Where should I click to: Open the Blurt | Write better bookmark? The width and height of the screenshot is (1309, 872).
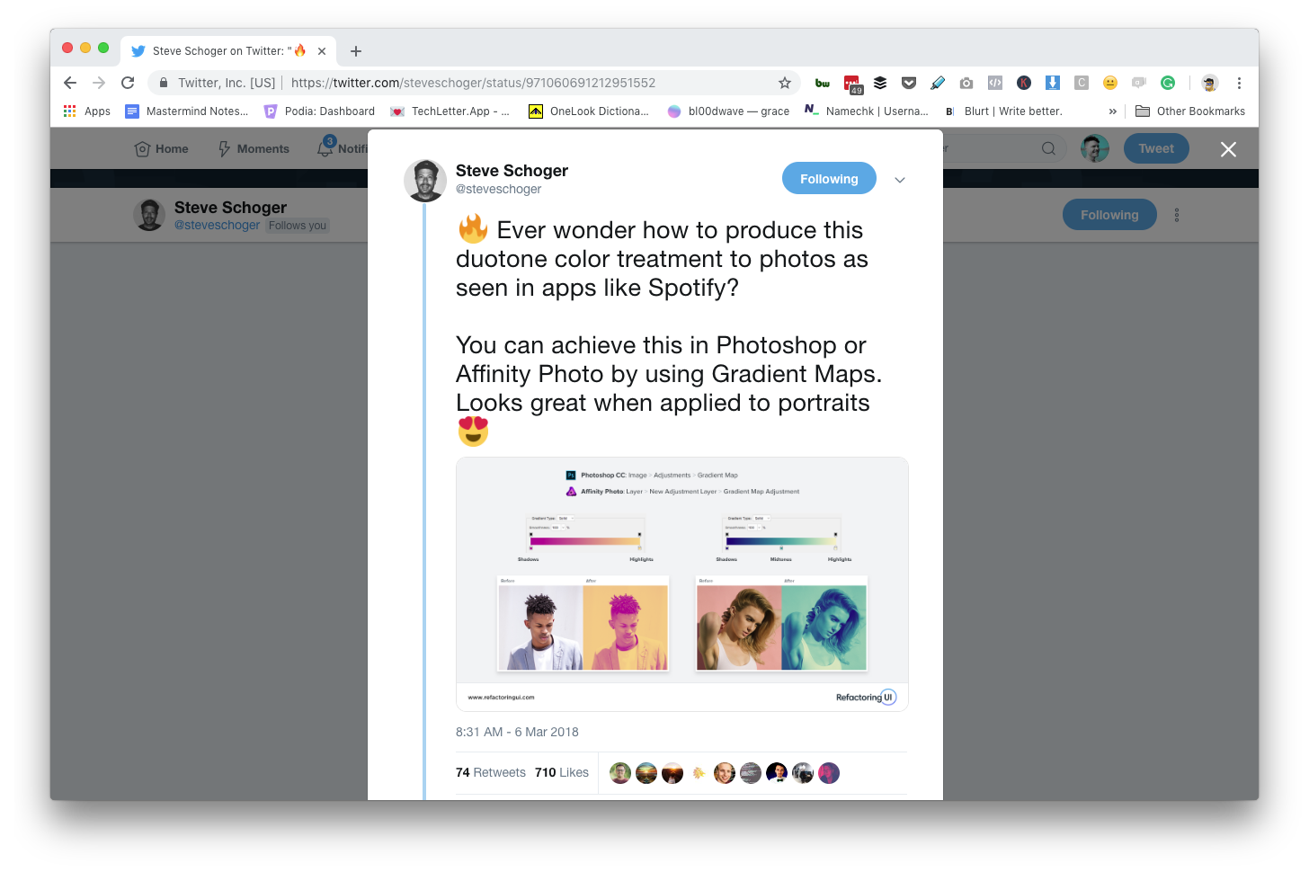[1003, 111]
